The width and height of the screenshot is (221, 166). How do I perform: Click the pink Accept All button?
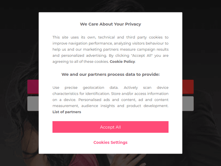coord(111,127)
